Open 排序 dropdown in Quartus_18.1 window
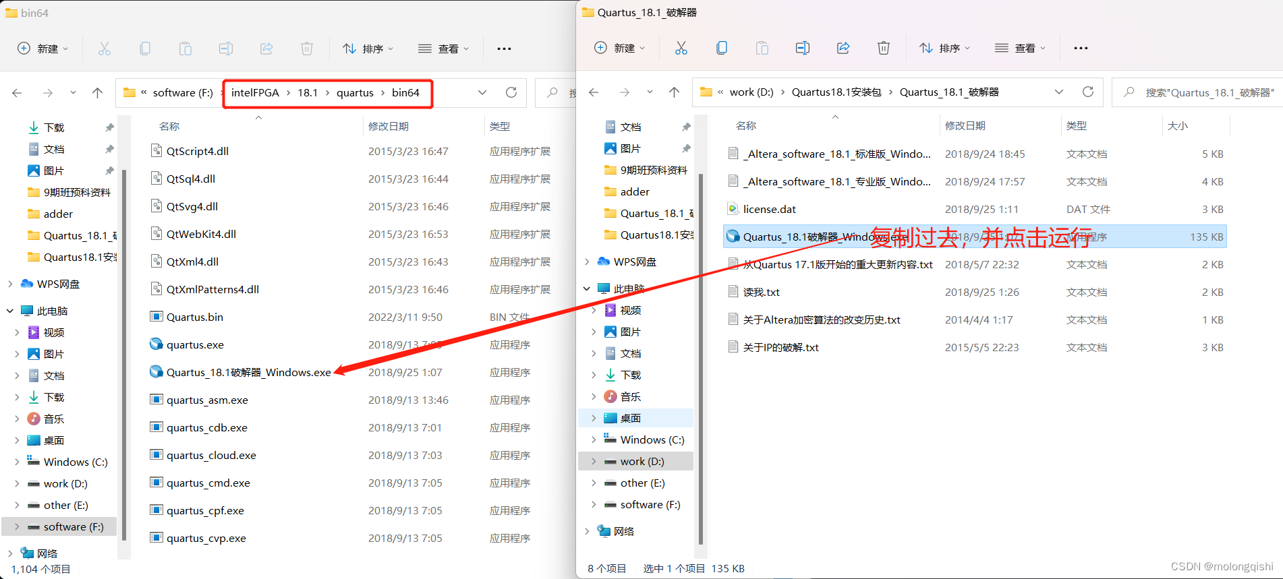The width and height of the screenshot is (1283, 579). (944, 48)
